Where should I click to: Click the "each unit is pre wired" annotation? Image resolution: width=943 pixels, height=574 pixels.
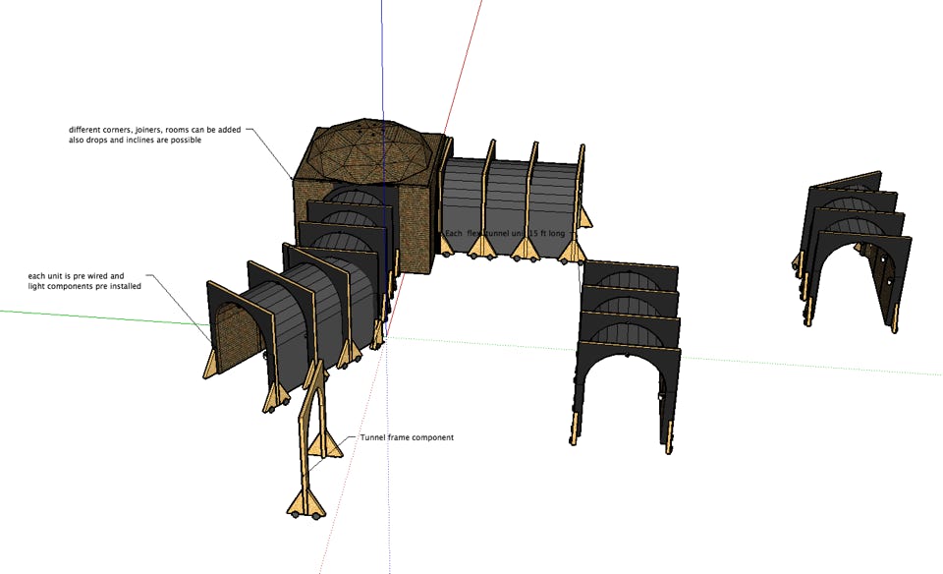point(83,282)
